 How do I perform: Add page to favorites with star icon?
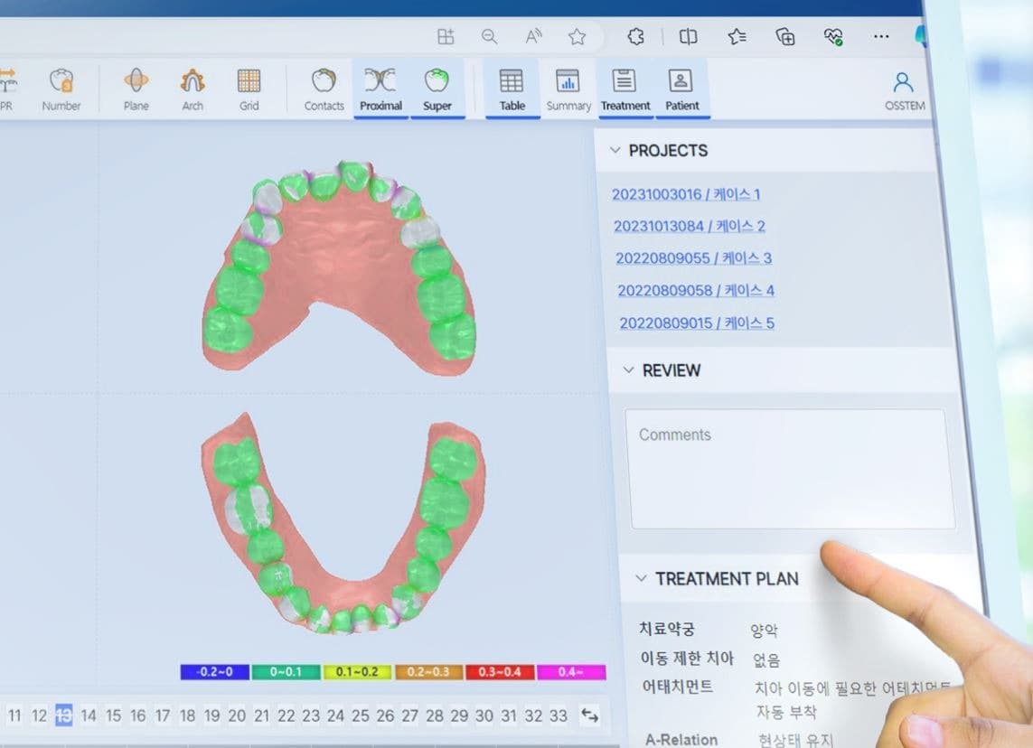click(x=578, y=37)
